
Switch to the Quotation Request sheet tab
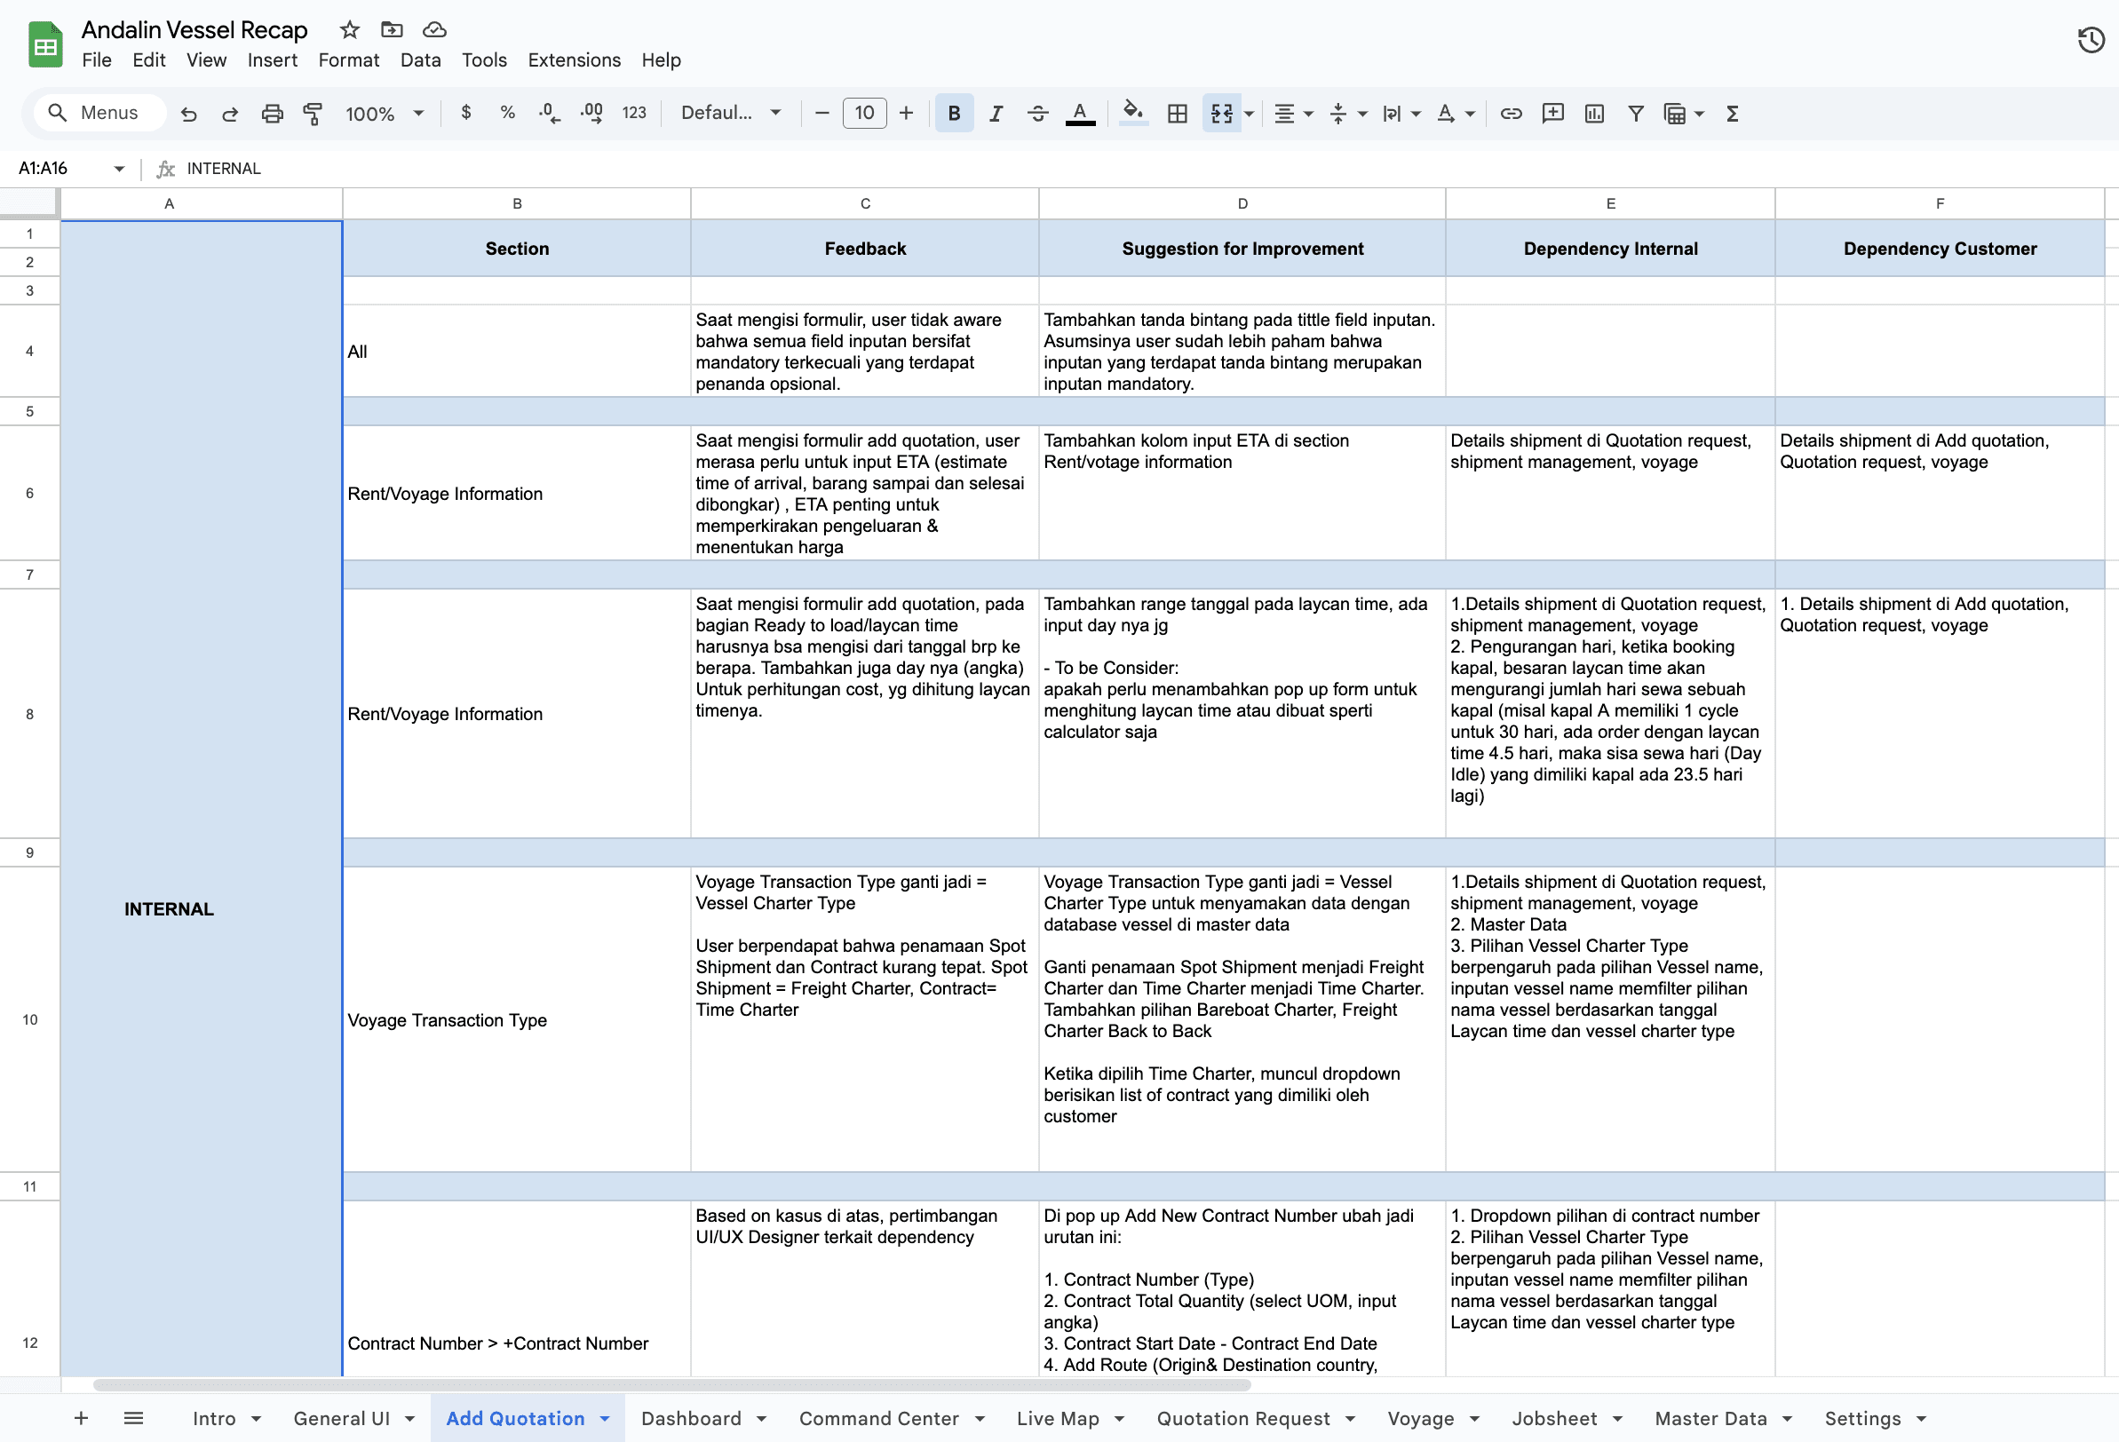click(1242, 1418)
